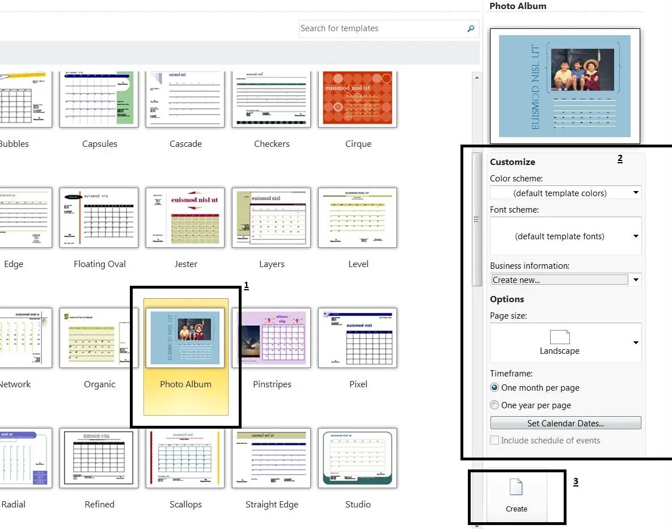Select the Capsules calendar template

tap(99, 99)
